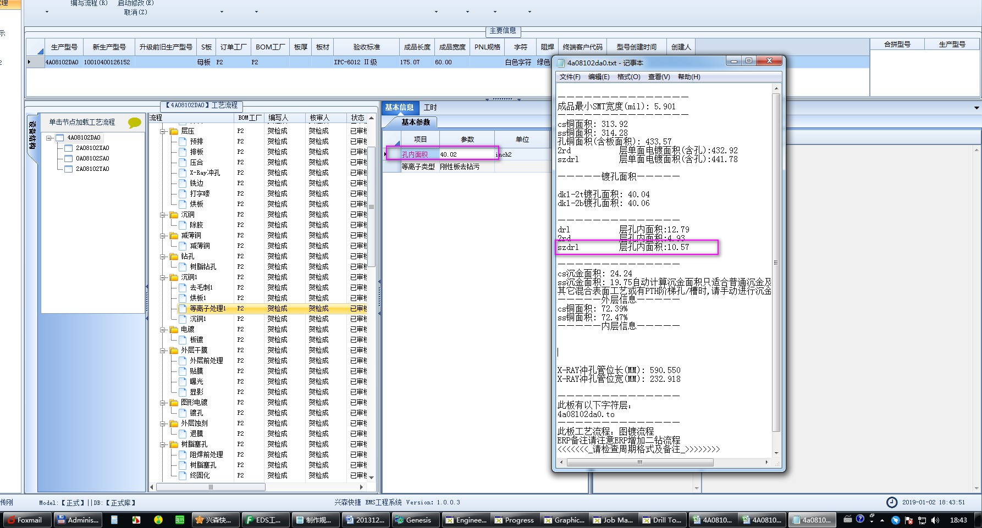This screenshot has height=528, width=982.
Task: Open the Job Ma... taskbar item
Action: point(613,520)
